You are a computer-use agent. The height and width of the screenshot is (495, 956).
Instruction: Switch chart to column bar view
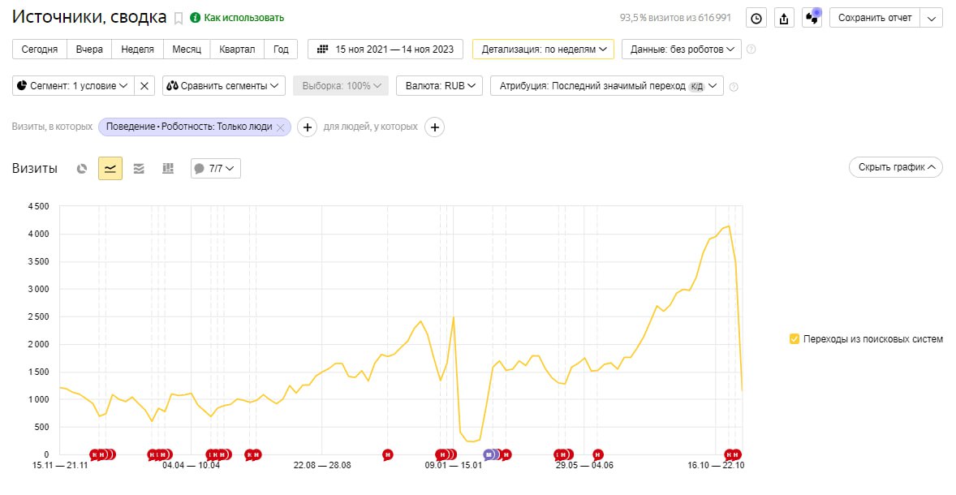(168, 169)
